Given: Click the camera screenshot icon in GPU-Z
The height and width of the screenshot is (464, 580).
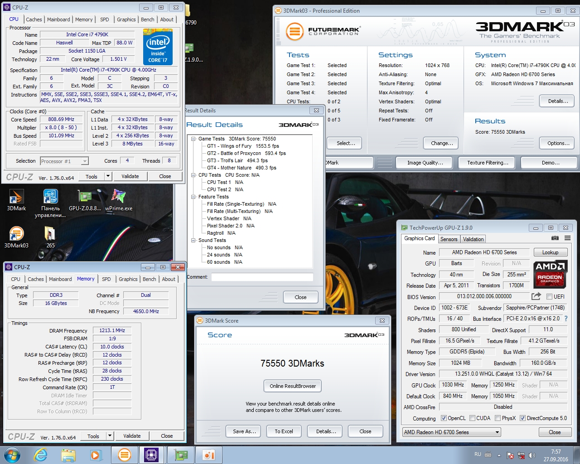Looking at the screenshot, I should pos(555,238).
